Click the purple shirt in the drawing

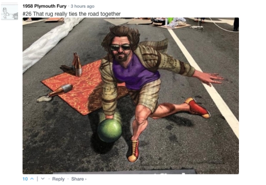[135, 72]
